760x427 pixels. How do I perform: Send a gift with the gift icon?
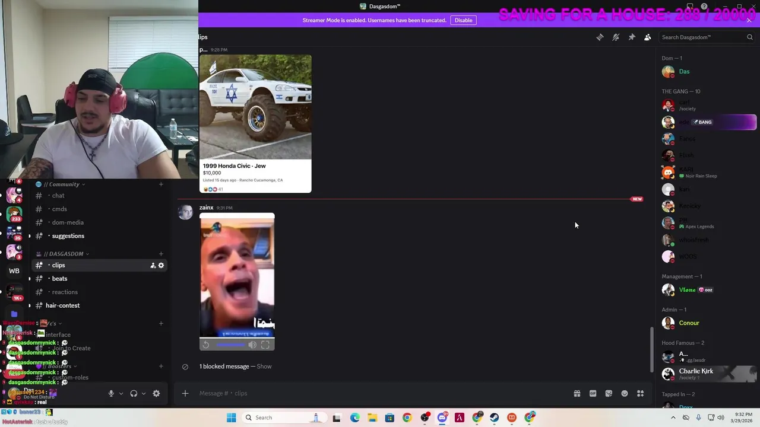[577, 393]
